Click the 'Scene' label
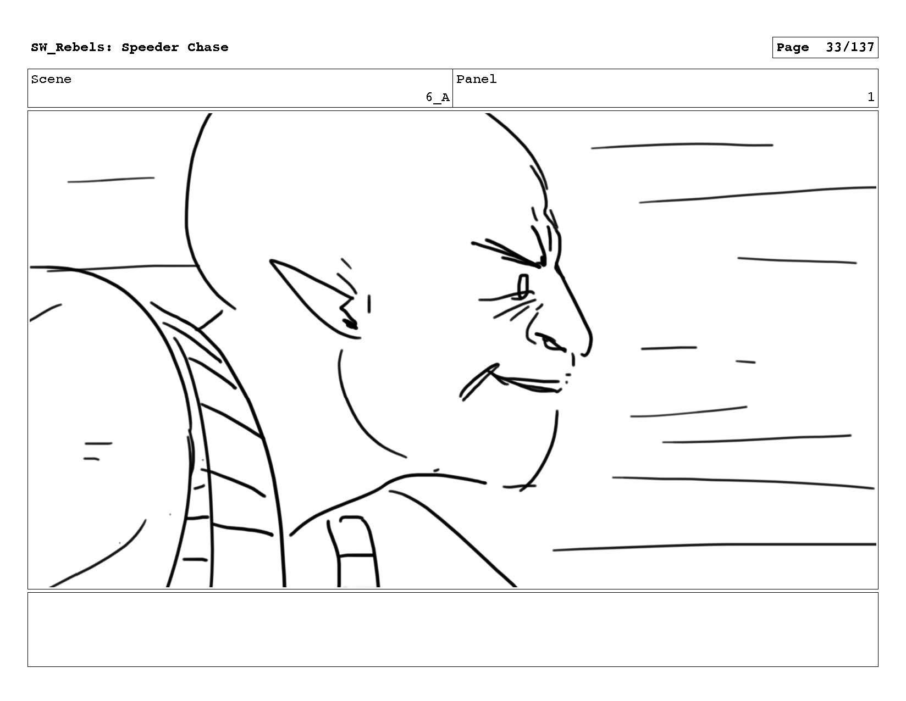The height and width of the screenshot is (701, 906). click(51, 79)
